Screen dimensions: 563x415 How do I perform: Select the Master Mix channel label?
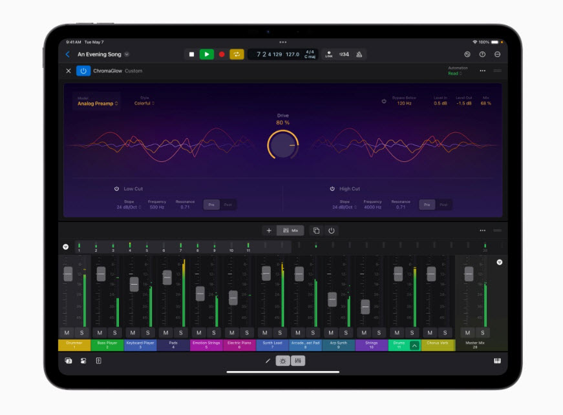[475, 345]
